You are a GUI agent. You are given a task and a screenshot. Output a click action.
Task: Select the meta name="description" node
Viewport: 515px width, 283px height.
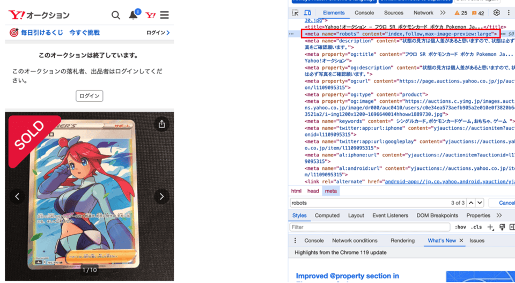pos(409,44)
